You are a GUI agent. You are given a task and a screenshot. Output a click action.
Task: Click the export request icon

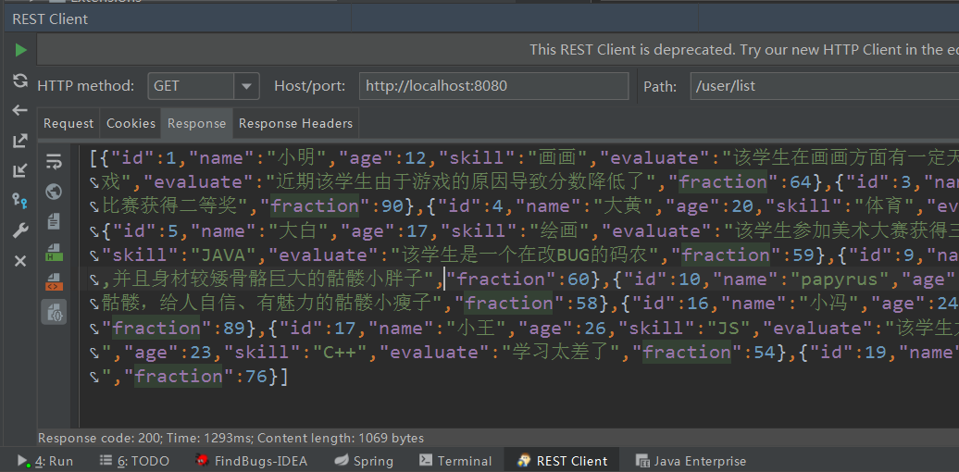tap(20, 140)
